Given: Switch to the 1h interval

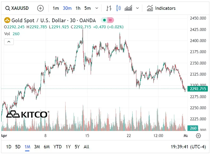Looking at the screenshot, I should tap(78, 8).
